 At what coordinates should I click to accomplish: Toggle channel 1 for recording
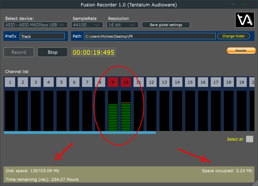coord(10,82)
